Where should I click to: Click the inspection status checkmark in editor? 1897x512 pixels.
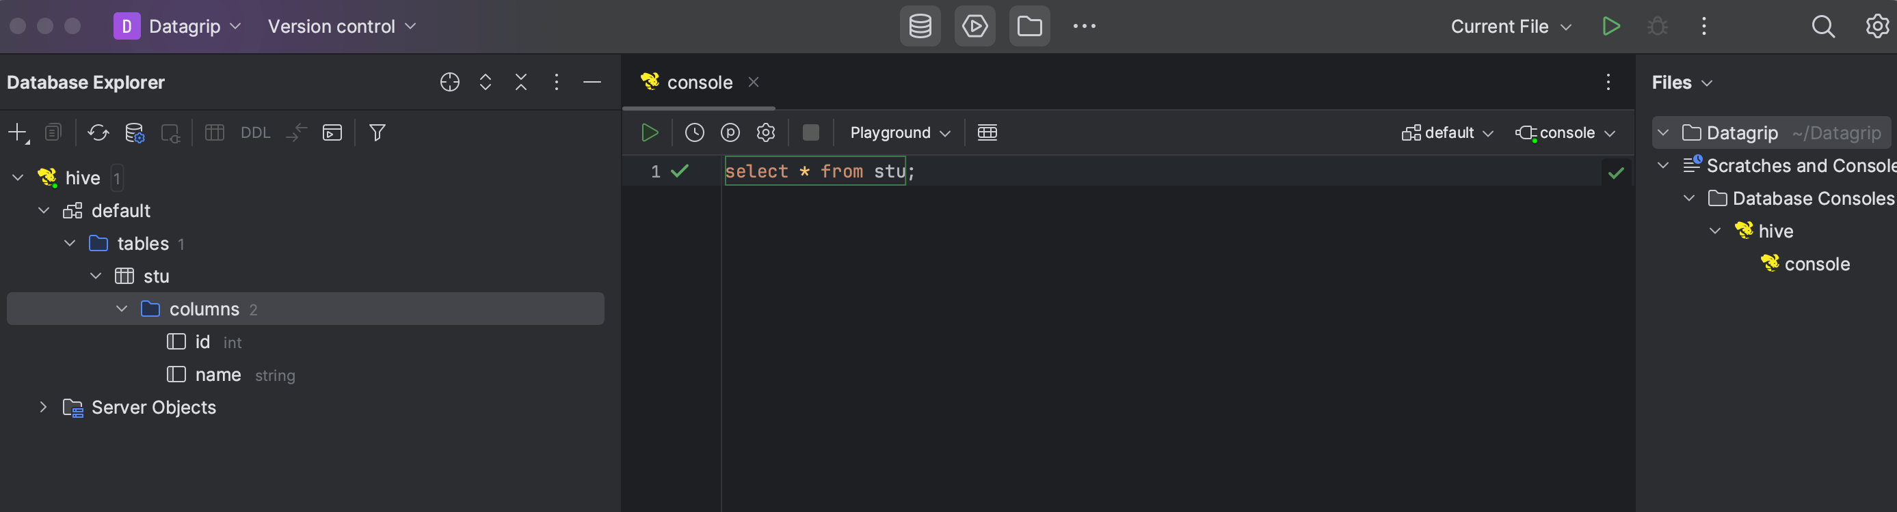click(x=1616, y=173)
